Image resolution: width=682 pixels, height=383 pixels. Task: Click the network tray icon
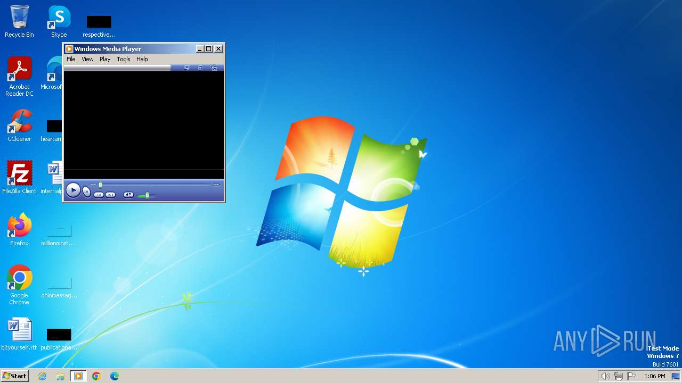coord(619,376)
